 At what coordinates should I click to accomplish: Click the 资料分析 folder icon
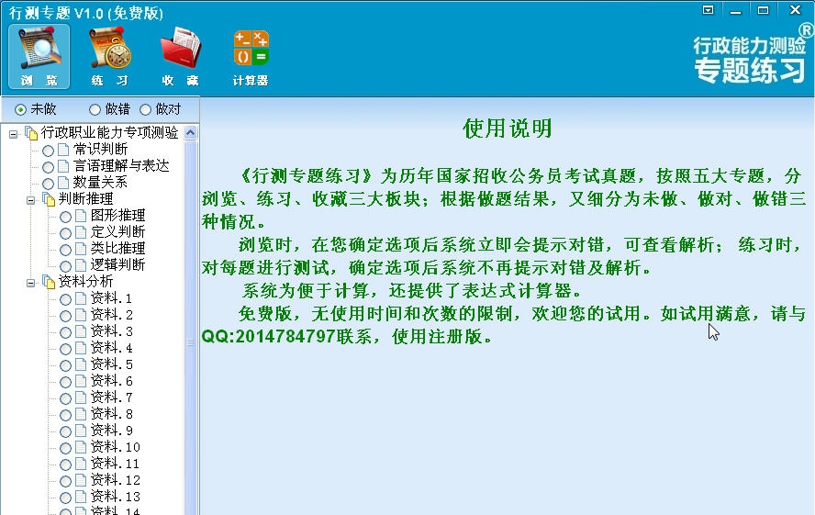pyautogui.click(x=49, y=282)
